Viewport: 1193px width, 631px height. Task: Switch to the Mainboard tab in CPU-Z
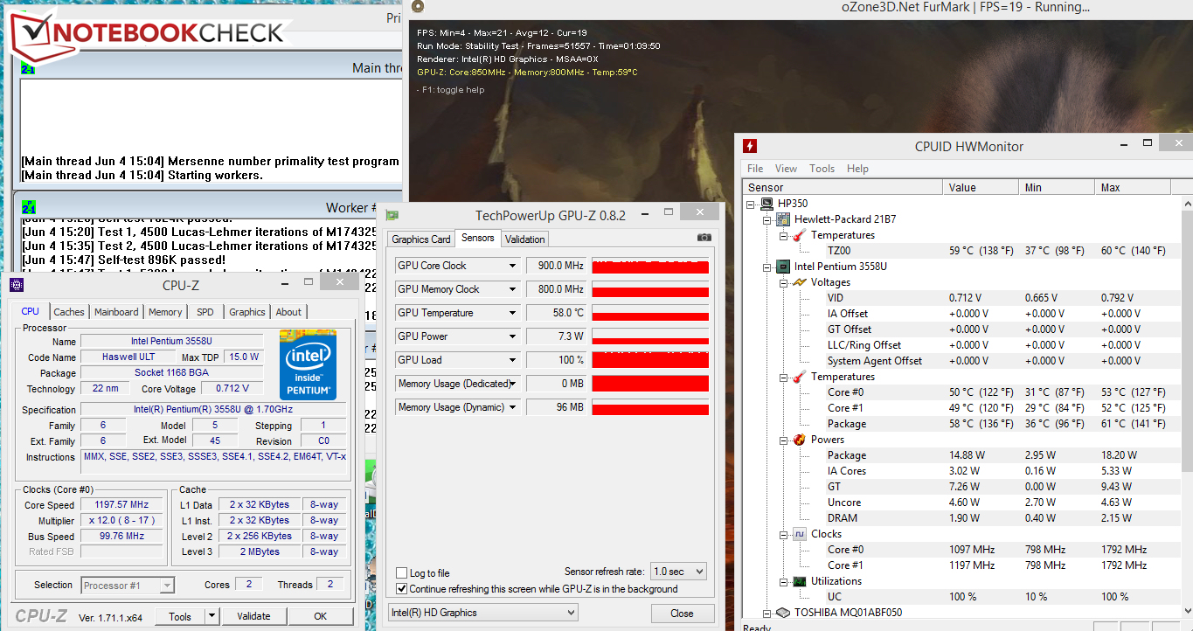(x=116, y=312)
